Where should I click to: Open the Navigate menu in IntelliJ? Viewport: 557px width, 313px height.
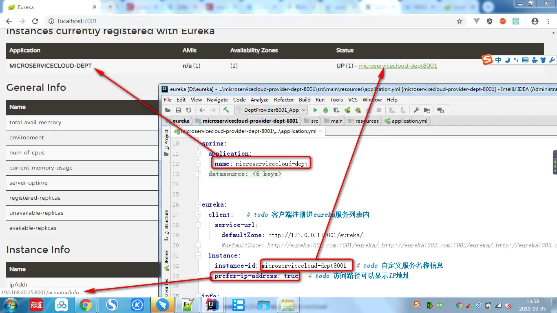pyautogui.click(x=217, y=100)
